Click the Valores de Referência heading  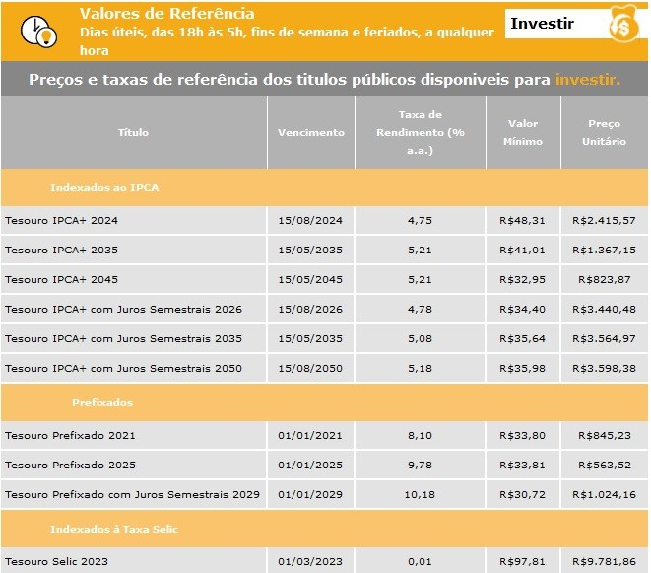pos(165,14)
